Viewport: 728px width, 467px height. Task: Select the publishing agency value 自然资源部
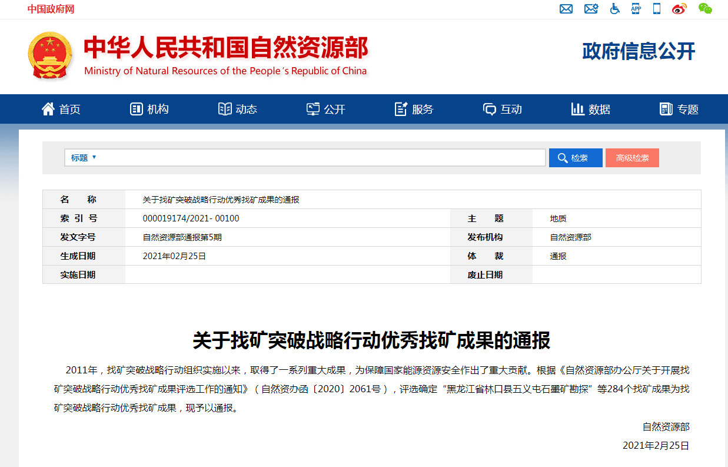(x=570, y=237)
